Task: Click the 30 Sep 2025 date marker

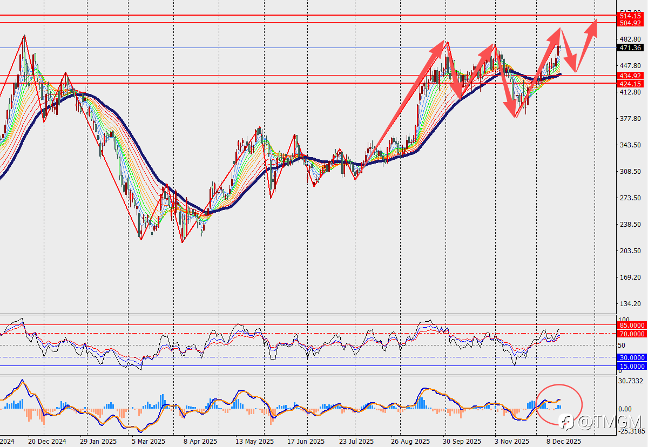Action: pos(463,441)
